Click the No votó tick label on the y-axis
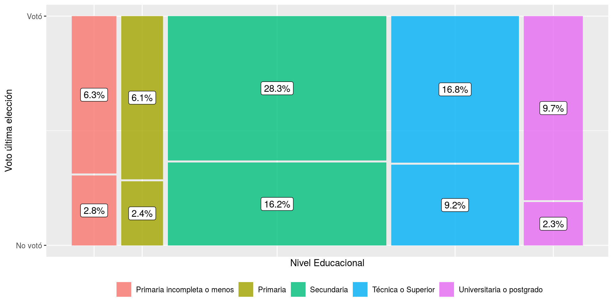Screen dimensions: 613x306 tap(29, 246)
